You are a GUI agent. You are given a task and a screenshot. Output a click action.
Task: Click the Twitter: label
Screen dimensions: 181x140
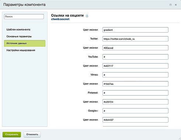[x=94, y=39]
